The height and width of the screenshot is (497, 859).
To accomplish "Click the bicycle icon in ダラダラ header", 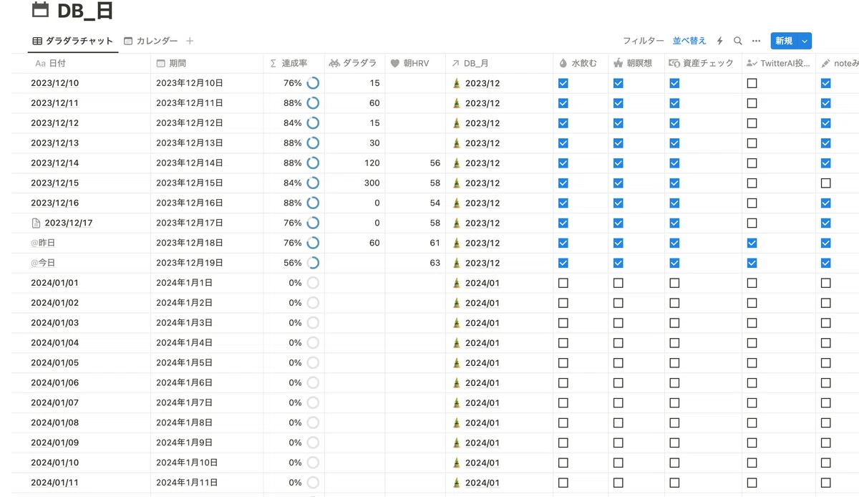I will pos(334,63).
